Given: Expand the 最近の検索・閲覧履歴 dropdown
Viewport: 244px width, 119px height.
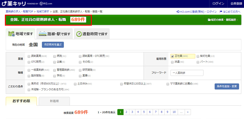Looking at the screenshot, I should click(223, 20).
